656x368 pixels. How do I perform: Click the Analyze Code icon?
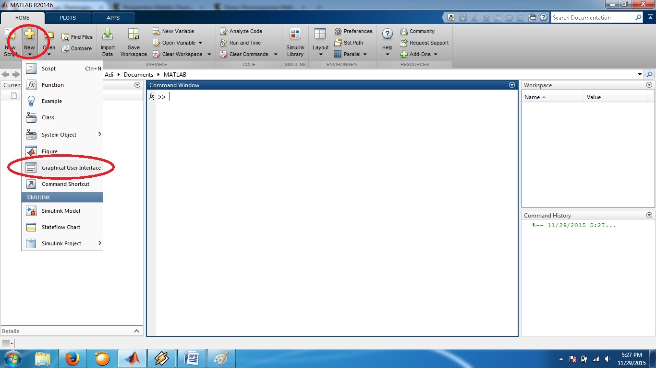click(x=224, y=31)
